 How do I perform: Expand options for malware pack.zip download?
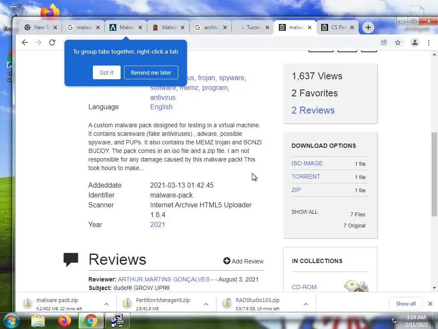click(107, 304)
